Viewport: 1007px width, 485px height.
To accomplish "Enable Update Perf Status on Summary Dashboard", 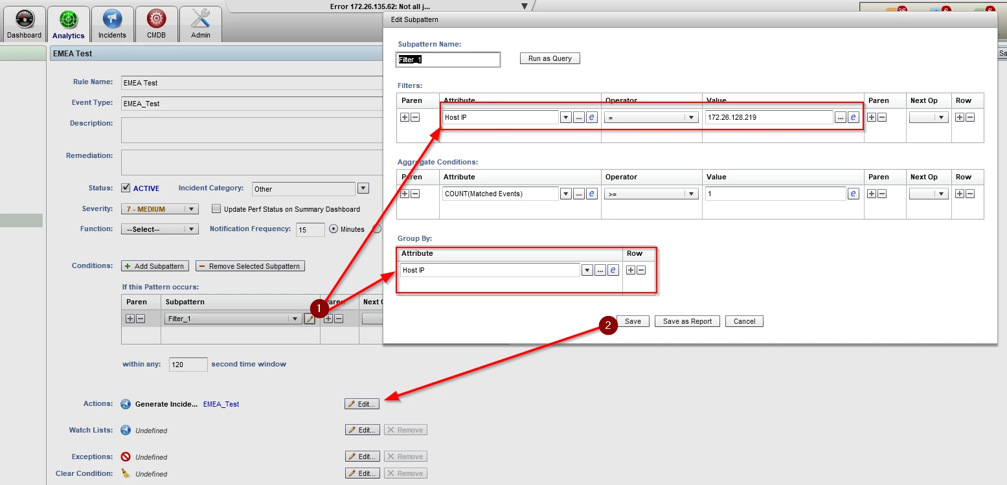I will pos(216,209).
